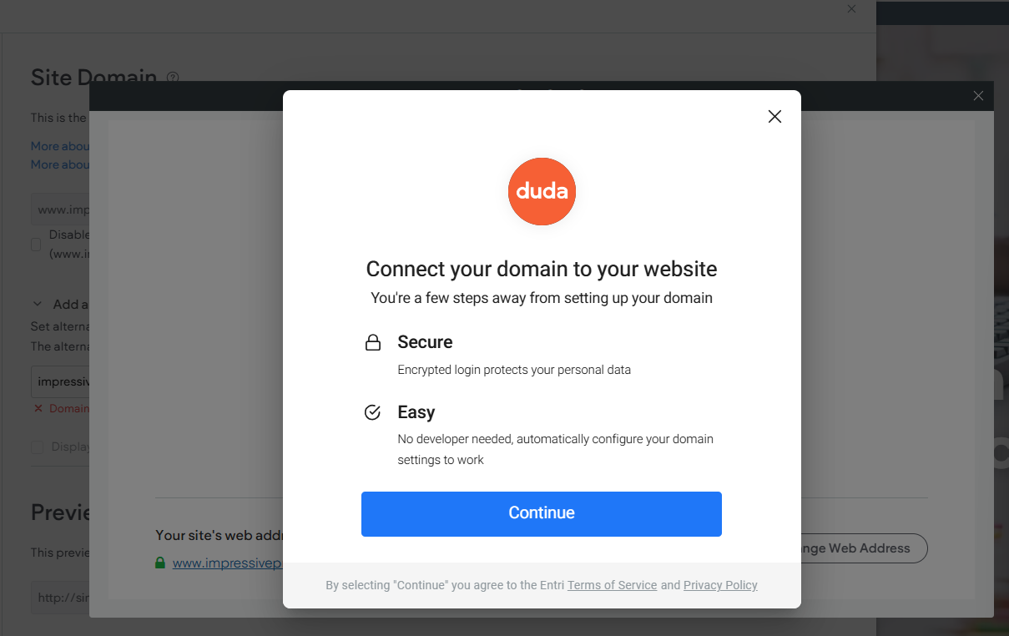The width and height of the screenshot is (1009, 636).
Task: Open the Privacy Policy link
Action: 720,585
